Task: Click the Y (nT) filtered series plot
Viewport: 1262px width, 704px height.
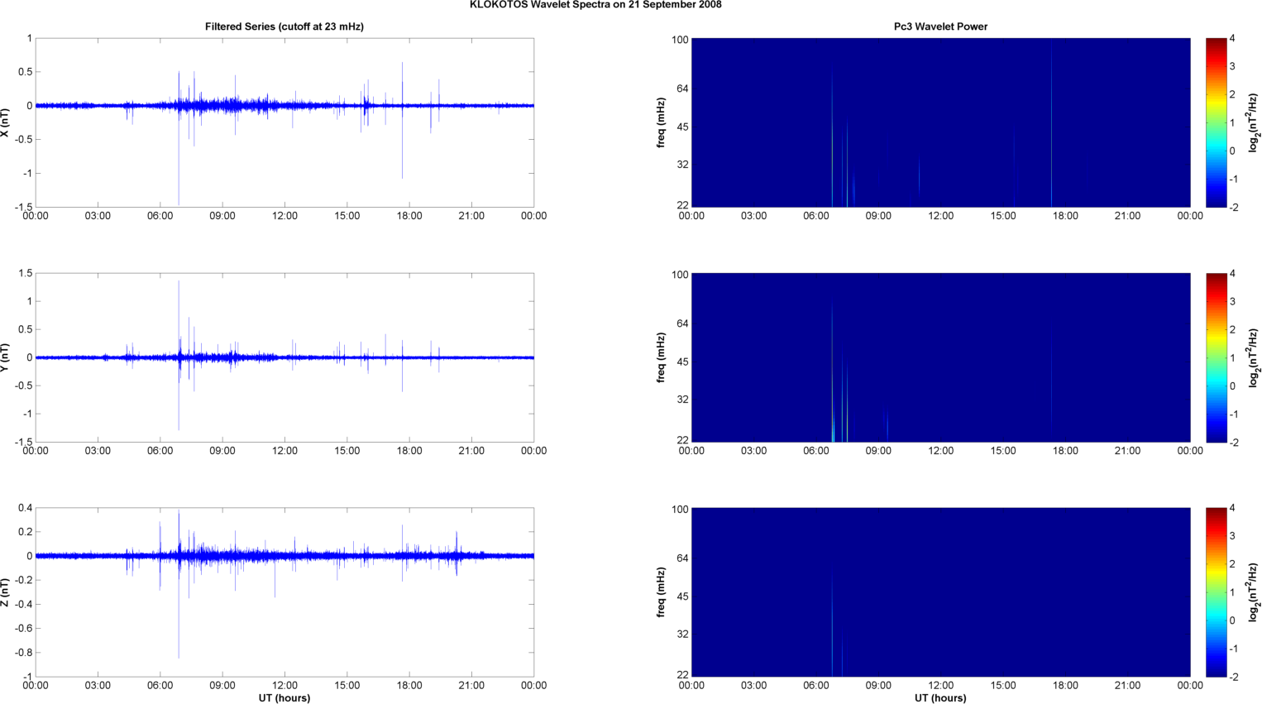Action: pos(284,357)
